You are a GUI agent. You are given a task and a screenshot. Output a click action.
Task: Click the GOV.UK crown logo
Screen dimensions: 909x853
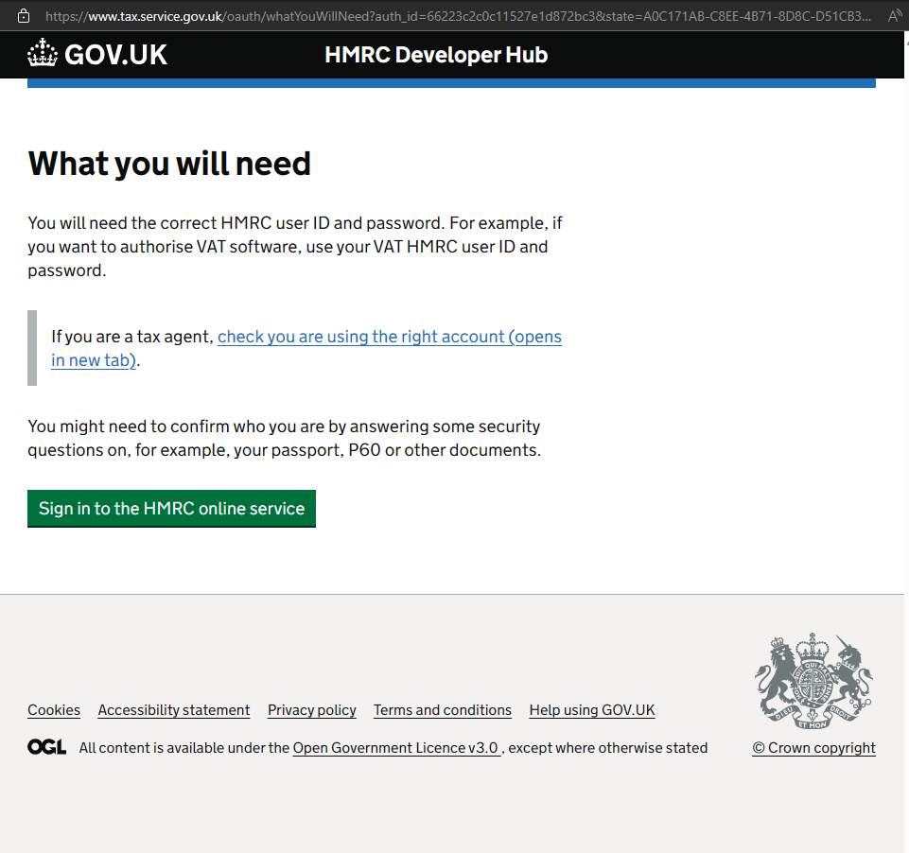[43, 53]
